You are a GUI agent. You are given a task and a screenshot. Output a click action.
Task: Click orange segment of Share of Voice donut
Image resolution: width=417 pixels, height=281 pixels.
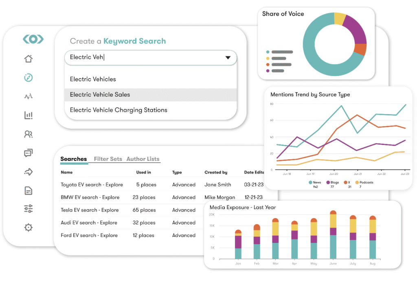tap(361, 49)
